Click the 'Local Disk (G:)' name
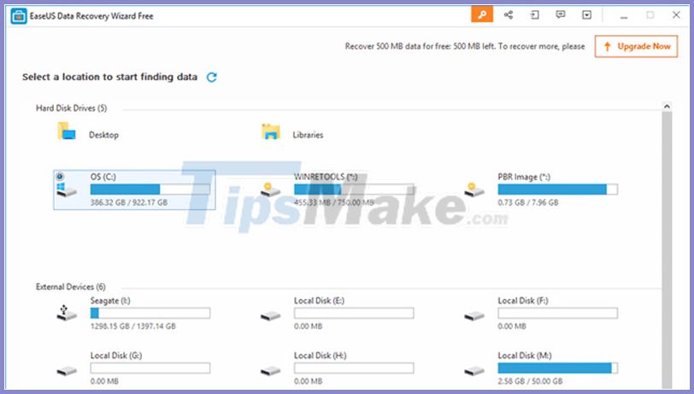Viewport: 694px width, 394px height. pyautogui.click(x=116, y=356)
